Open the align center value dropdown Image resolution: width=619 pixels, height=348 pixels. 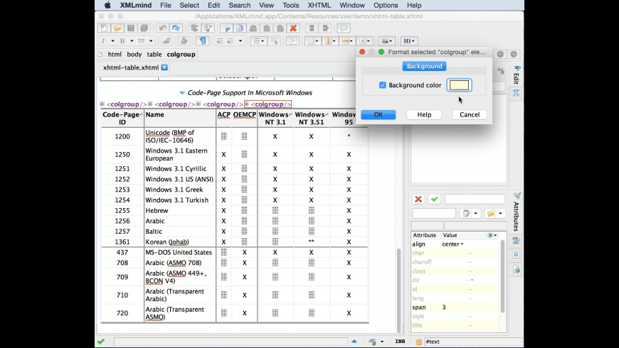[x=462, y=244]
